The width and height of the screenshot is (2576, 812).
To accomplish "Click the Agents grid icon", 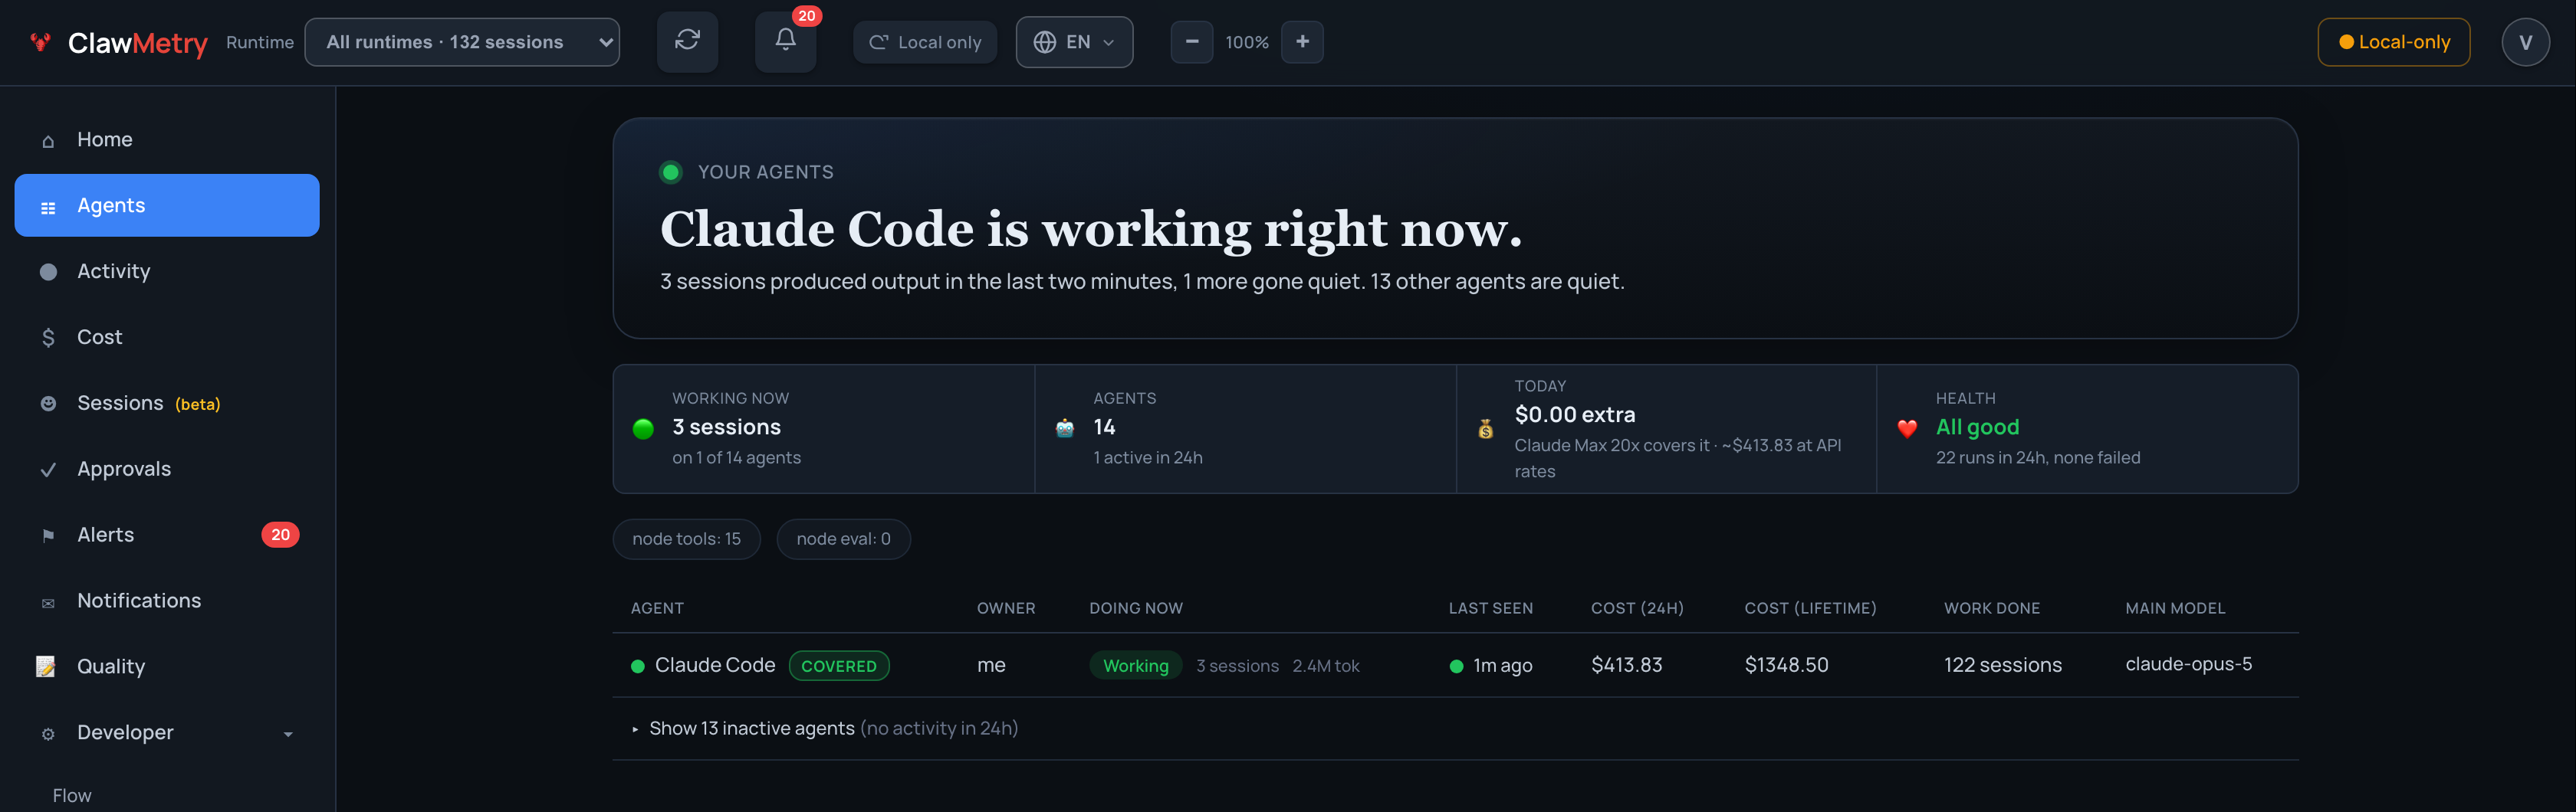I will point(48,208).
